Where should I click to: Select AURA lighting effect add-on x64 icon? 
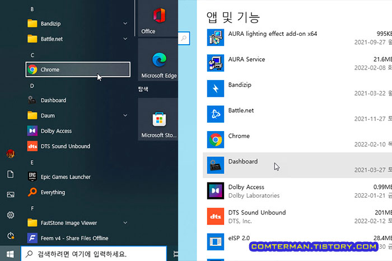tap(216, 38)
